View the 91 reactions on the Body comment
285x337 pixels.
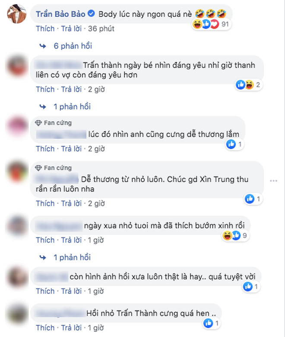[211, 24]
